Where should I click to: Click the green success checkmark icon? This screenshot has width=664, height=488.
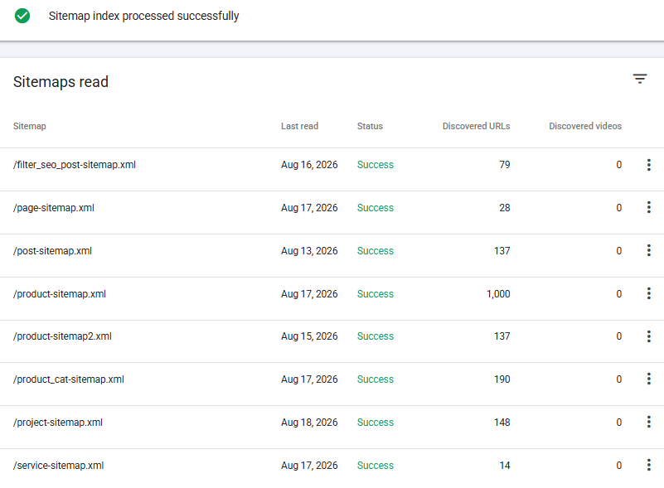(x=22, y=16)
